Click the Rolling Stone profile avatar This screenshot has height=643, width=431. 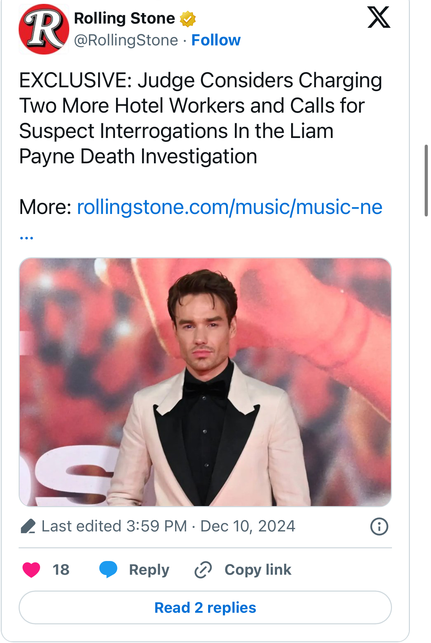coord(44,29)
